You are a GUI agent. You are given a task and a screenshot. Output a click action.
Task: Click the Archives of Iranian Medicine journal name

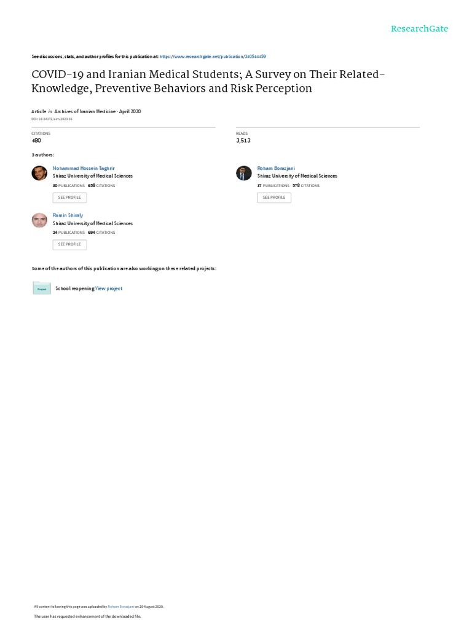(x=85, y=111)
